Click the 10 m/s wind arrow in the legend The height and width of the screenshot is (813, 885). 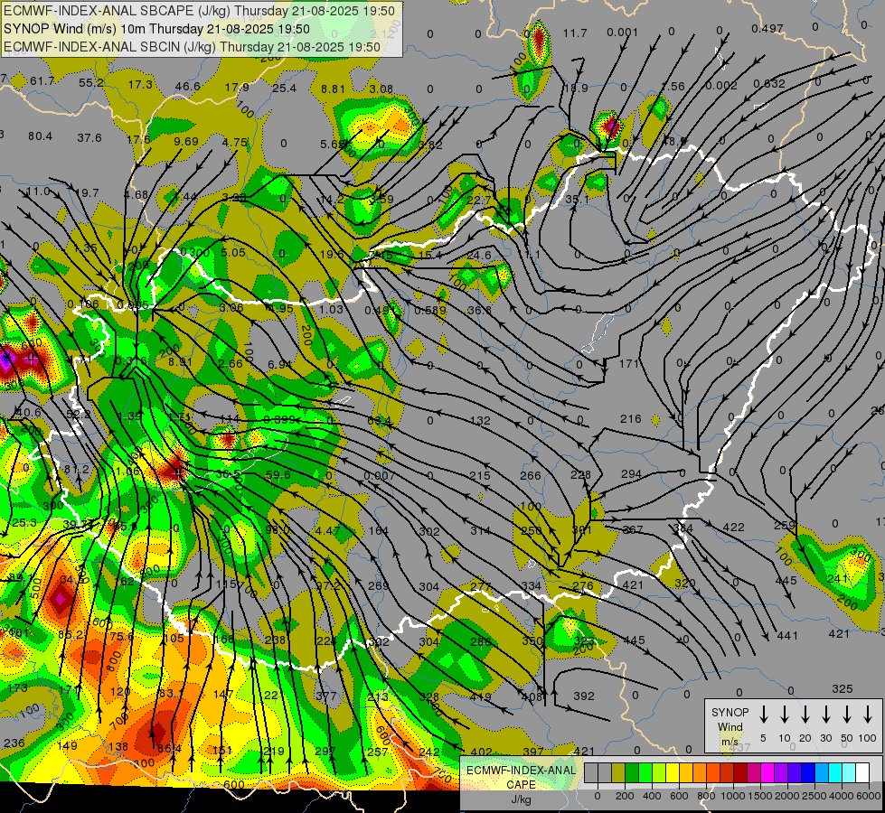click(785, 715)
